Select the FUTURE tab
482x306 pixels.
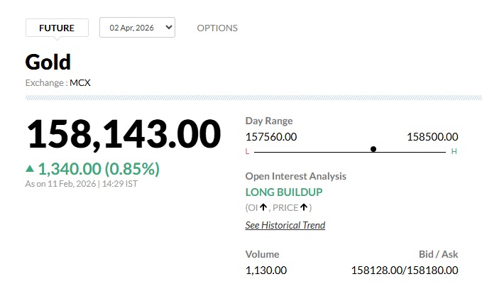pos(57,28)
